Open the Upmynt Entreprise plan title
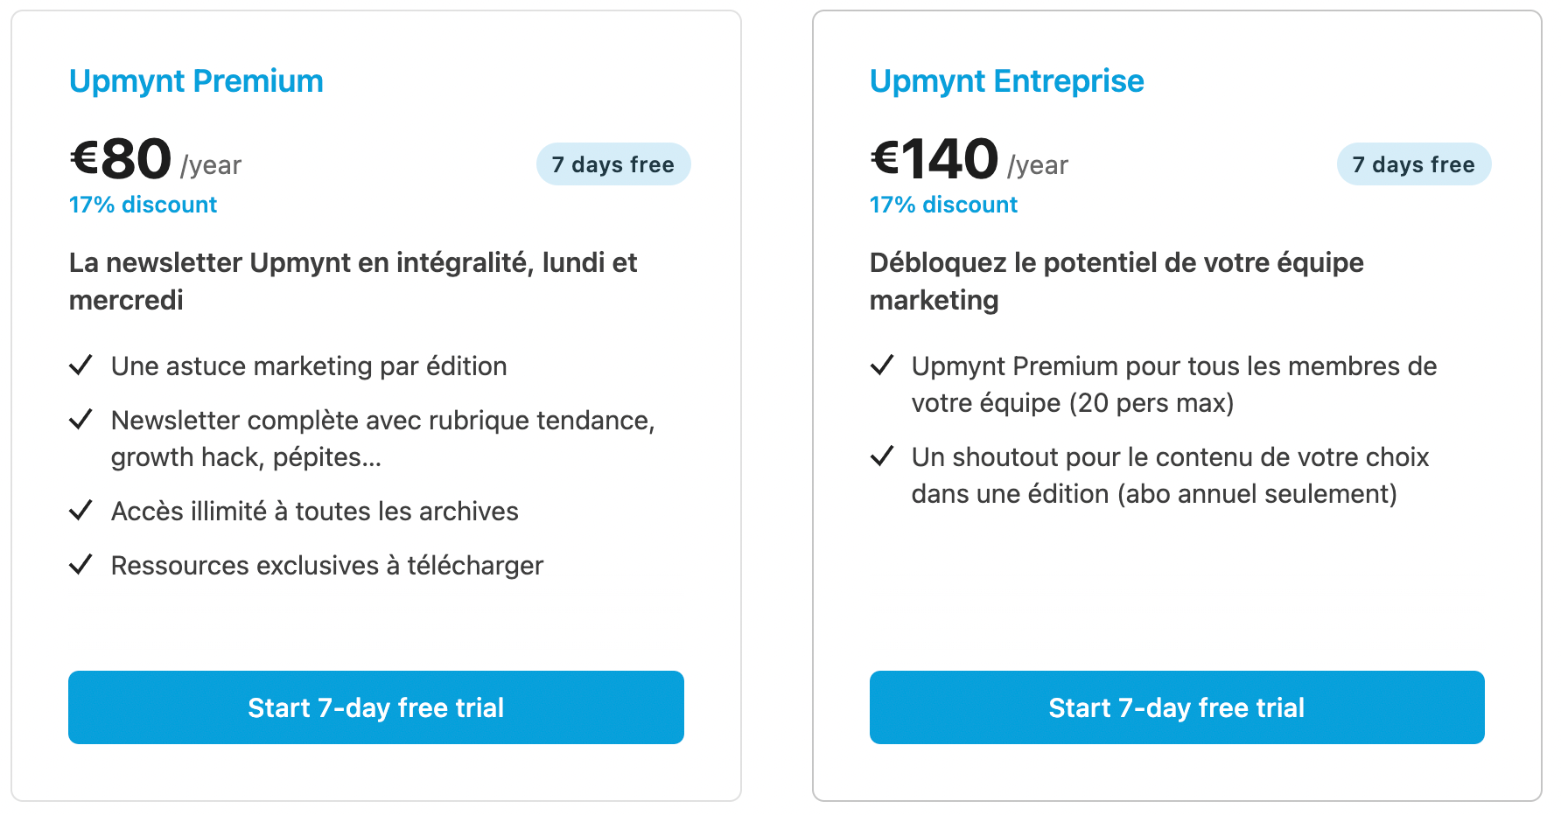1561x815 pixels. [x=1006, y=81]
